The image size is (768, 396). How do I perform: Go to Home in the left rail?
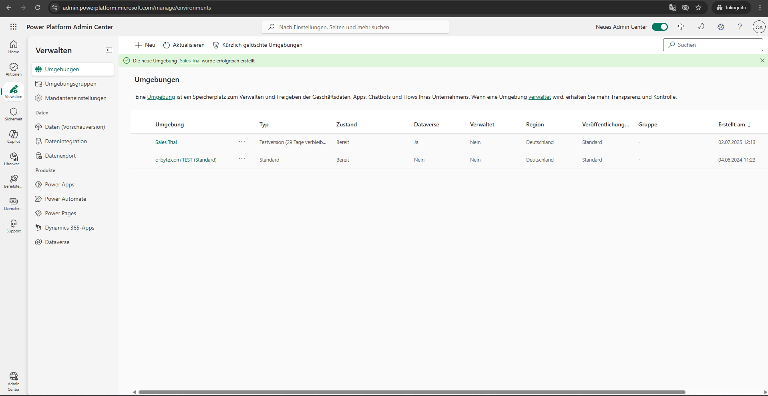coord(14,46)
